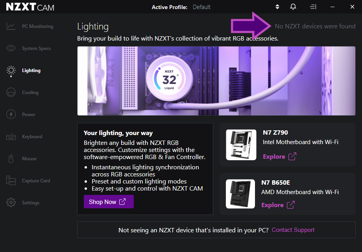Select the Lighting brightness icon in sidebar
The width and height of the screenshot is (362, 252).
pyautogui.click(x=11, y=70)
